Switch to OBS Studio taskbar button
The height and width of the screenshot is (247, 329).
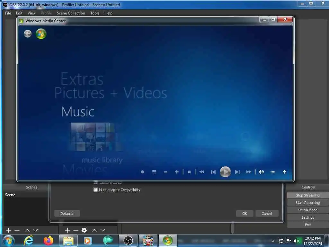[x=128, y=241]
